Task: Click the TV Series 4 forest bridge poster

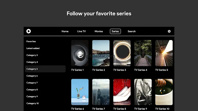Action: [143, 53]
